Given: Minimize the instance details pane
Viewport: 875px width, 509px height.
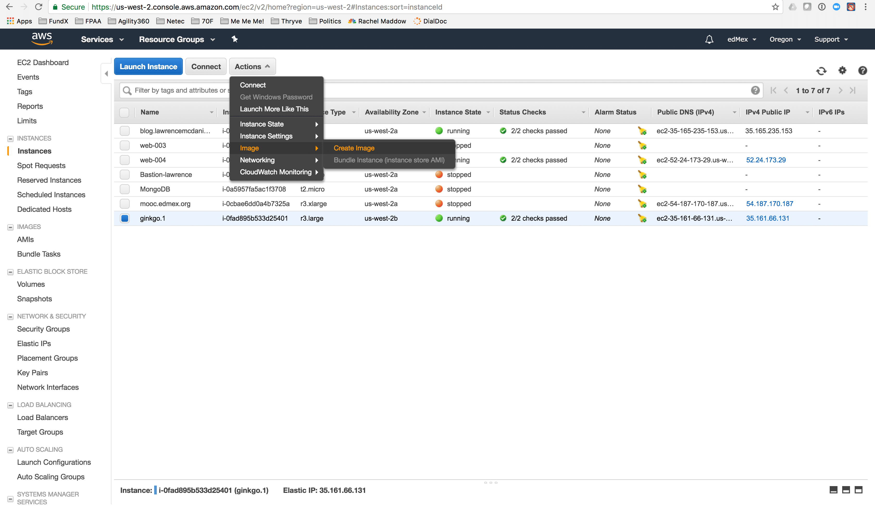Looking at the screenshot, I should 833,490.
